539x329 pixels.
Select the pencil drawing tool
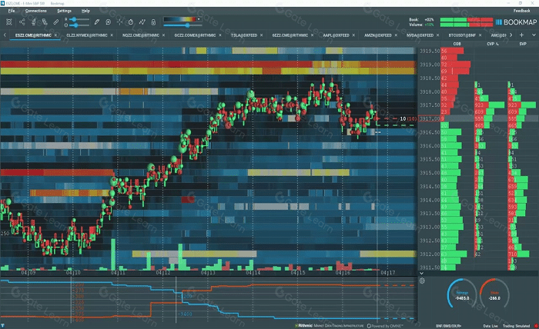[97, 22]
